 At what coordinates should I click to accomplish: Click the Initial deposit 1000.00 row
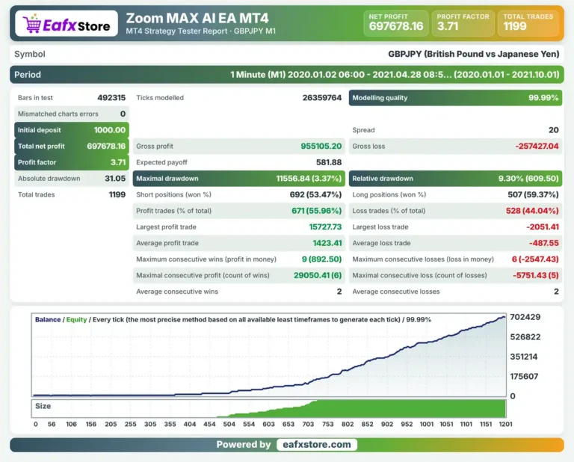pos(72,130)
